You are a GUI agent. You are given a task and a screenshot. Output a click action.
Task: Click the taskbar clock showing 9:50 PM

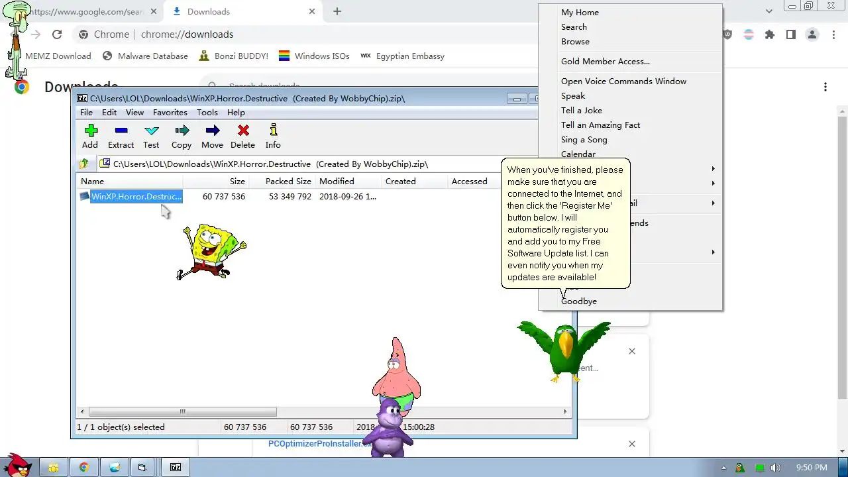pos(812,468)
